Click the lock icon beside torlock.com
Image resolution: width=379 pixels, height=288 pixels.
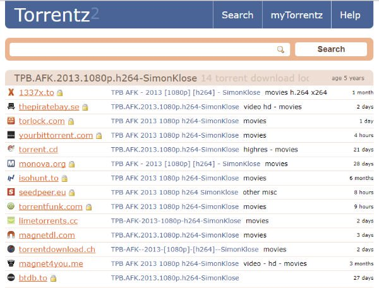point(71,121)
